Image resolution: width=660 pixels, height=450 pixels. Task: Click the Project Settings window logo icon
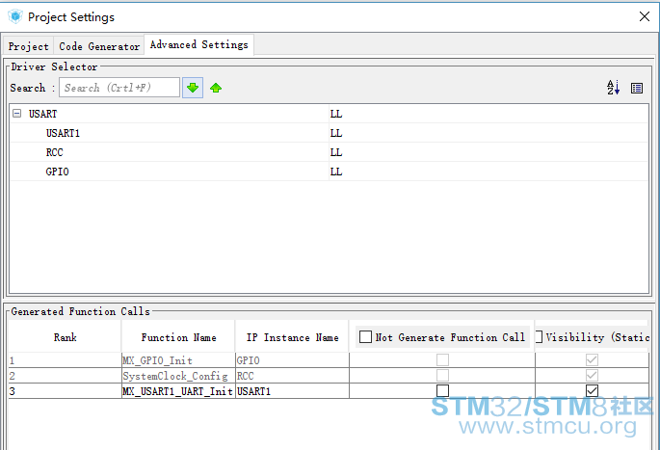point(14,16)
